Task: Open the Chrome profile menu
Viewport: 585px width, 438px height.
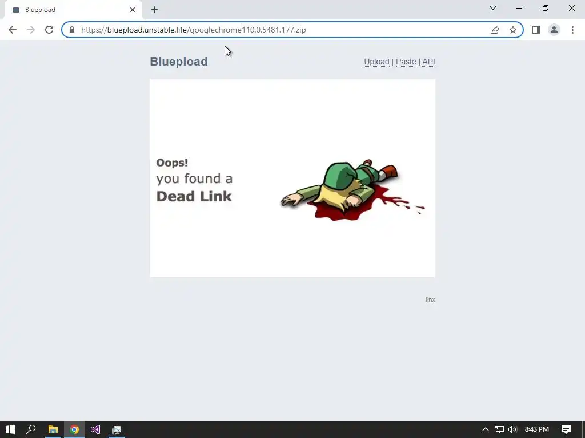Action: tap(554, 30)
